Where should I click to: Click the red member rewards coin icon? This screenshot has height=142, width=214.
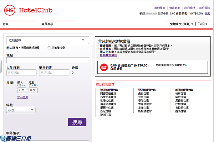coord(104,67)
